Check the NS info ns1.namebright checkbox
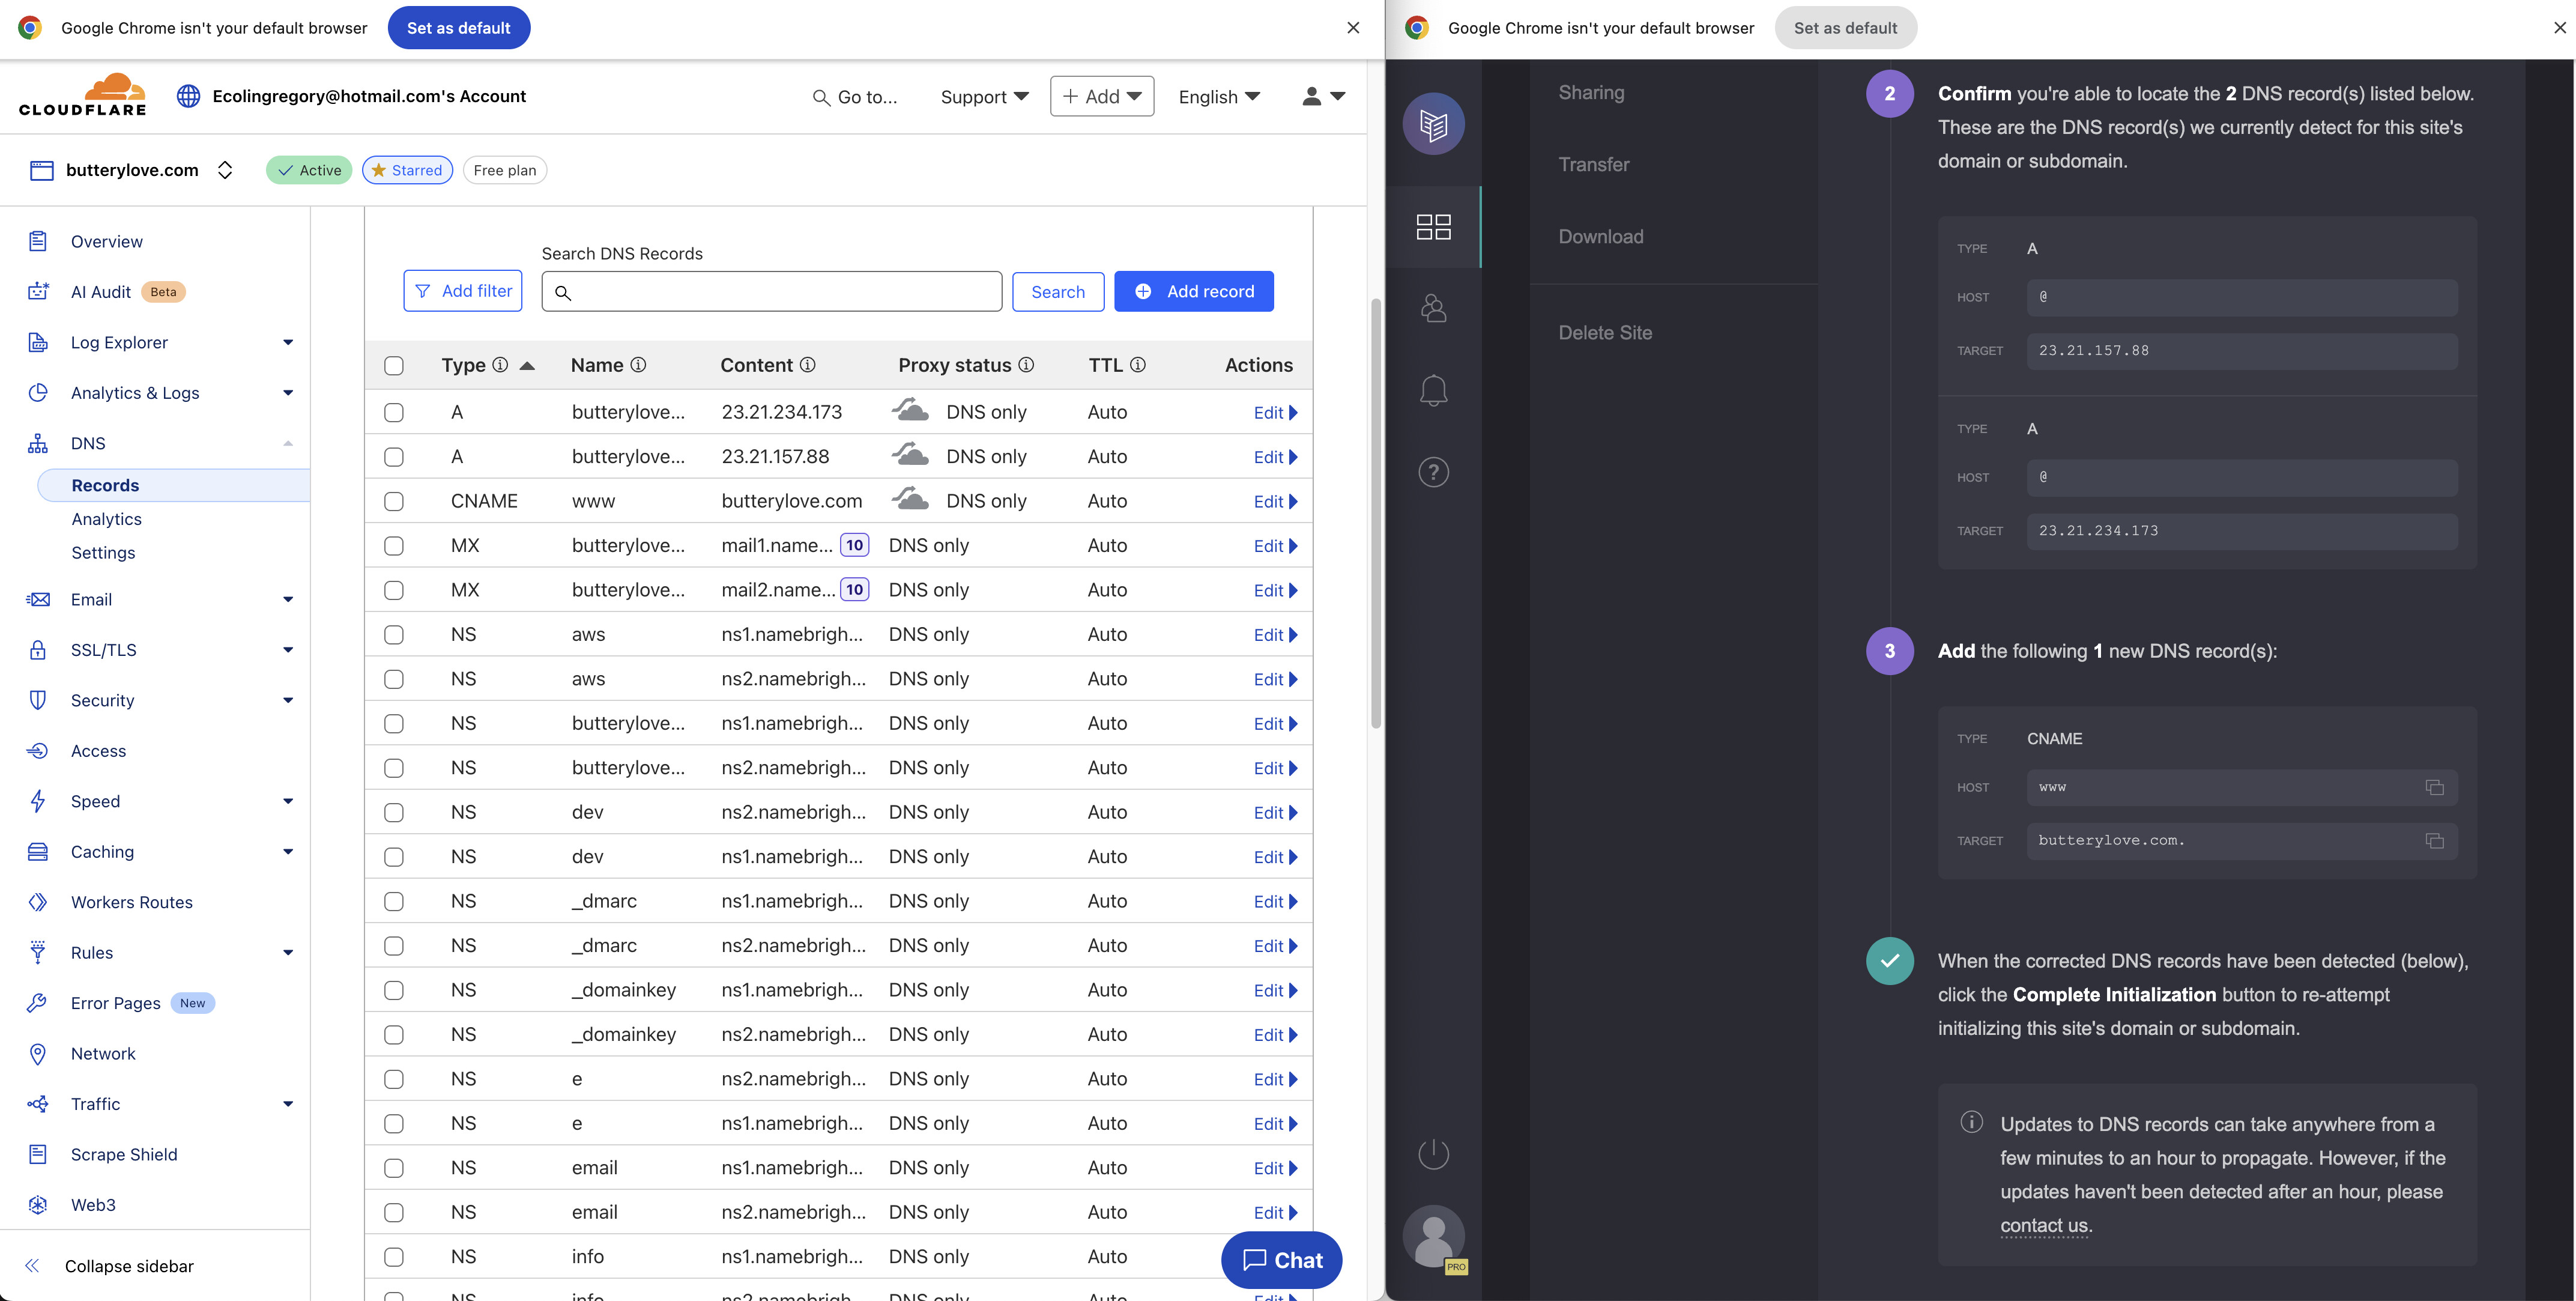Image resolution: width=2576 pixels, height=1301 pixels. tap(394, 1257)
